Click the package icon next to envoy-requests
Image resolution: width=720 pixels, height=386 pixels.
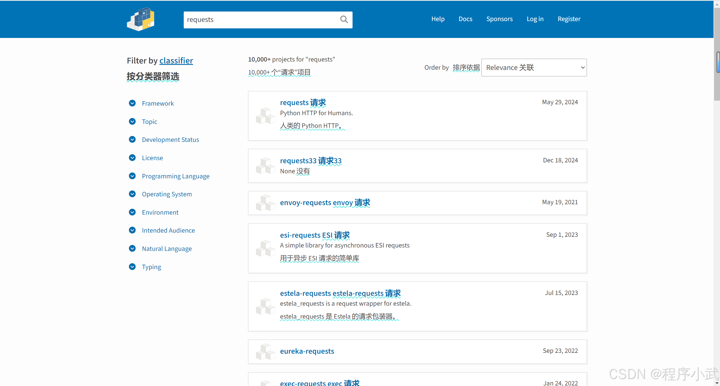tap(265, 203)
